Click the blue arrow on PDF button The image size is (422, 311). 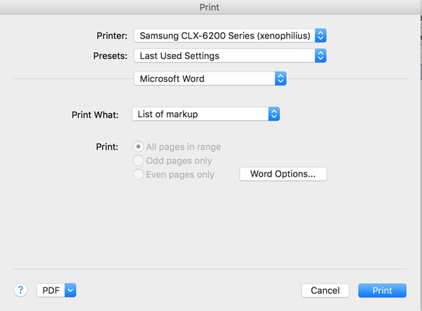[71, 290]
